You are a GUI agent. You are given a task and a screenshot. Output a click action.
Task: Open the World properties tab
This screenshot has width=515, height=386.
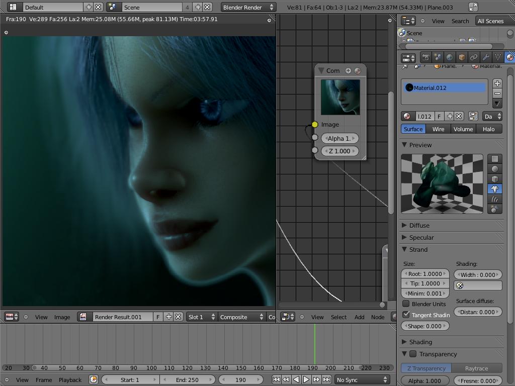(450, 57)
